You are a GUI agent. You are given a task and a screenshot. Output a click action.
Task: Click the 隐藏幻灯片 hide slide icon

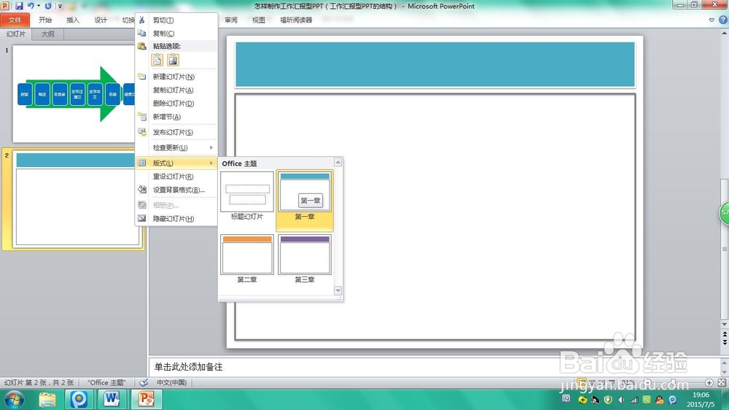click(142, 218)
